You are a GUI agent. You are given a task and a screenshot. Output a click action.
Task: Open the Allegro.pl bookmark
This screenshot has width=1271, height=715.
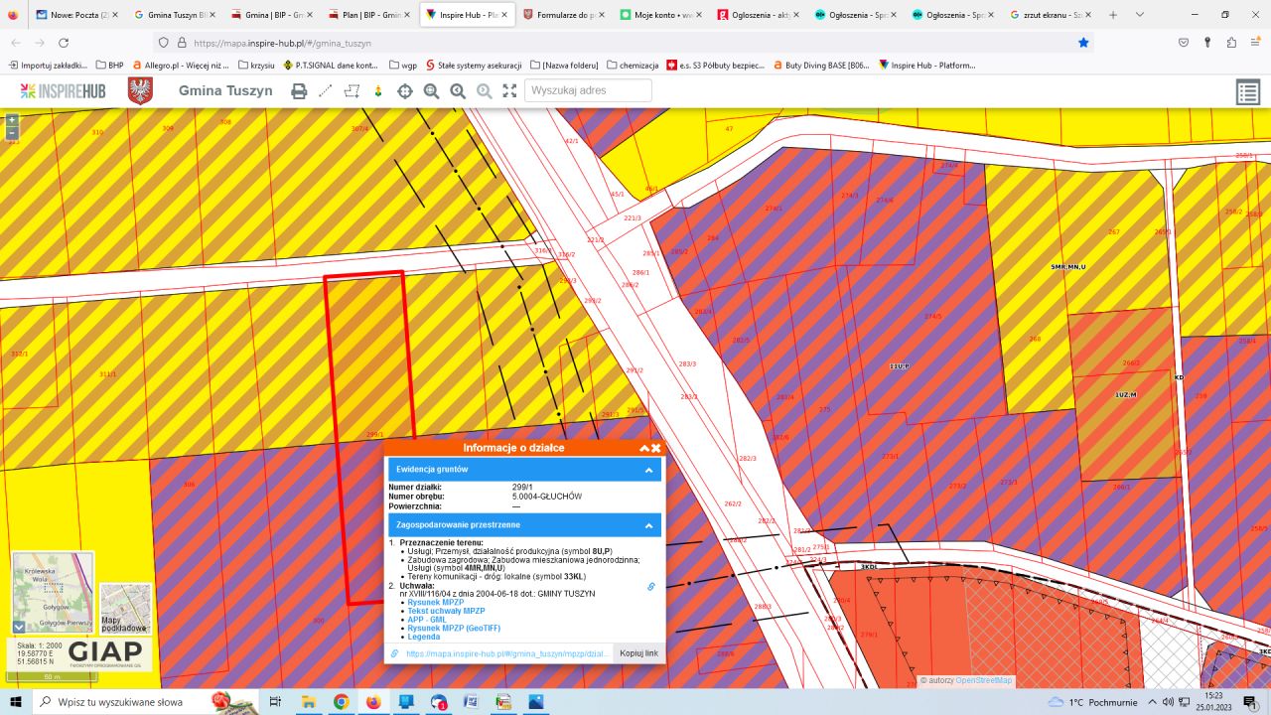click(x=181, y=66)
